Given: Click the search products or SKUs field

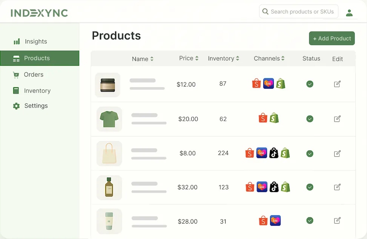Looking at the screenshot, I should click(x=302, y=12).
